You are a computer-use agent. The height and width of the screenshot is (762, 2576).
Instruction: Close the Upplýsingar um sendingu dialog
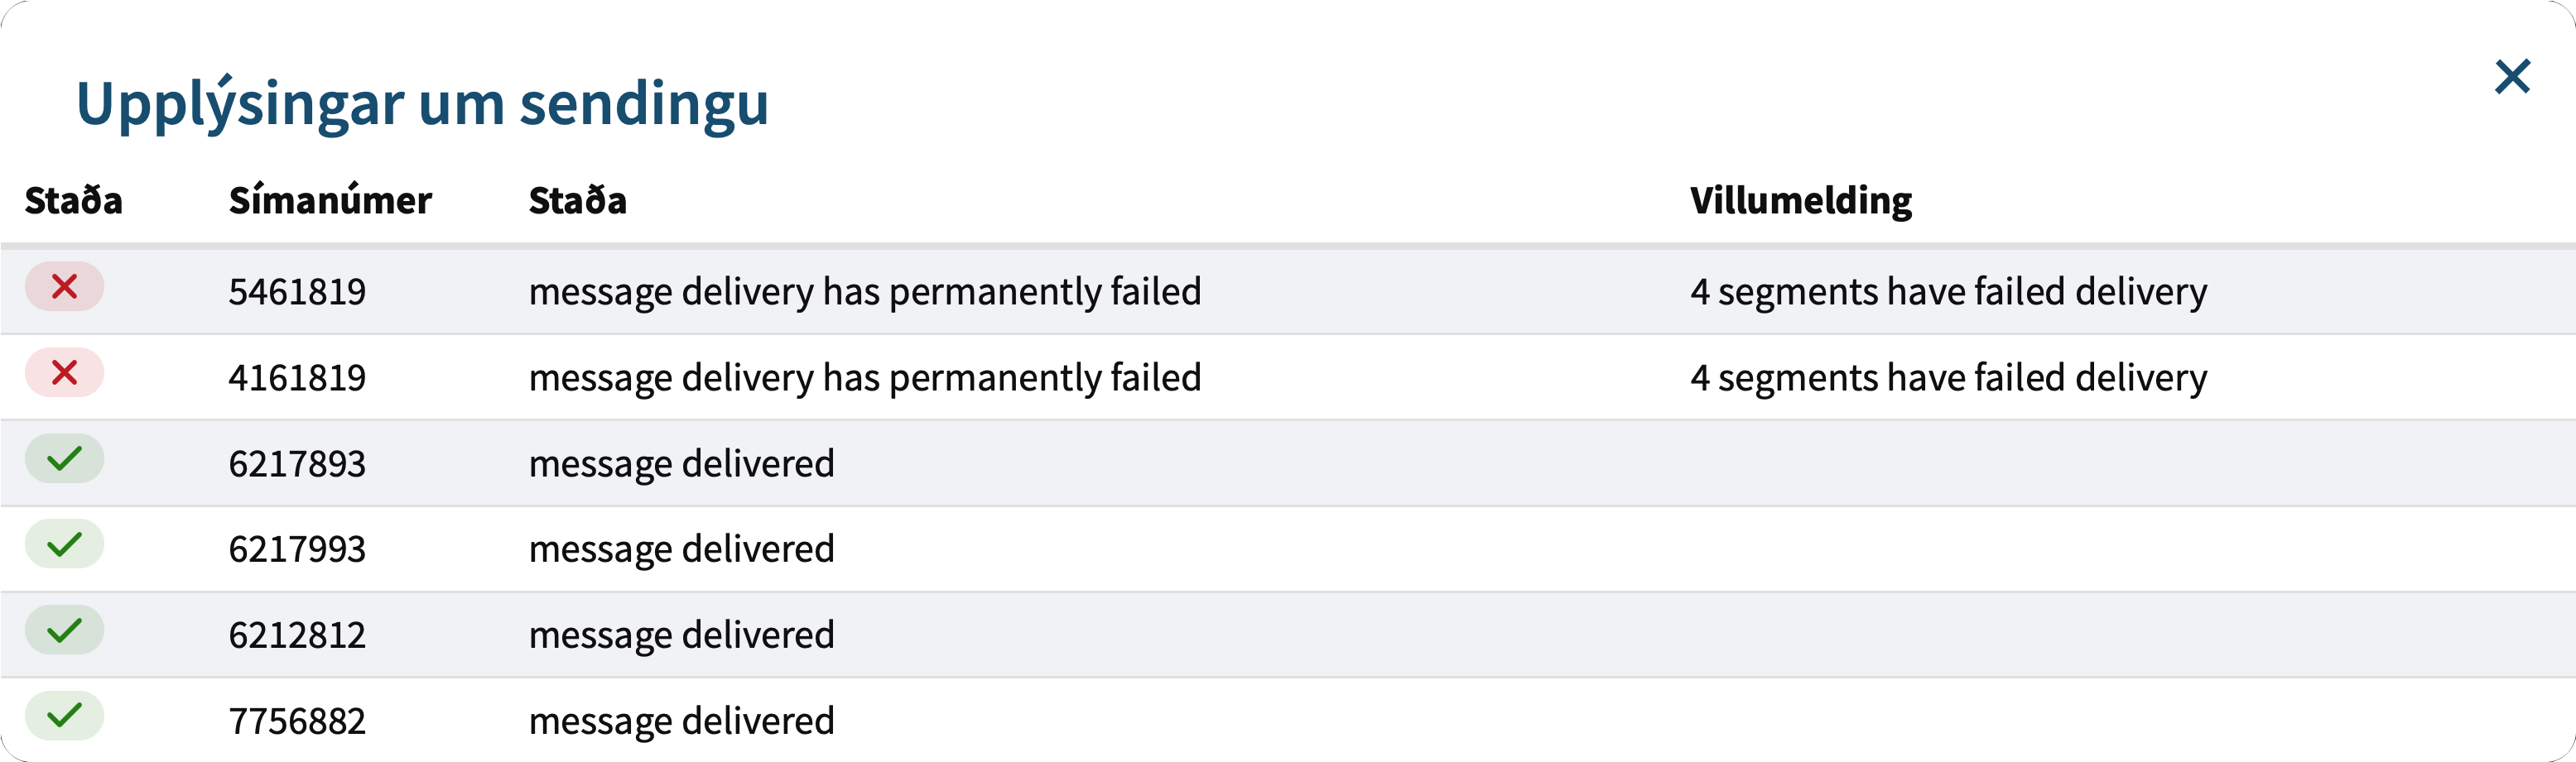[x=2511, y=77]
